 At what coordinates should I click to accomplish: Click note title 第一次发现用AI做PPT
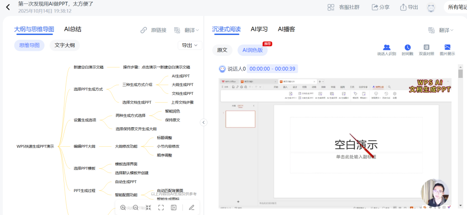[x=56, y=4]
